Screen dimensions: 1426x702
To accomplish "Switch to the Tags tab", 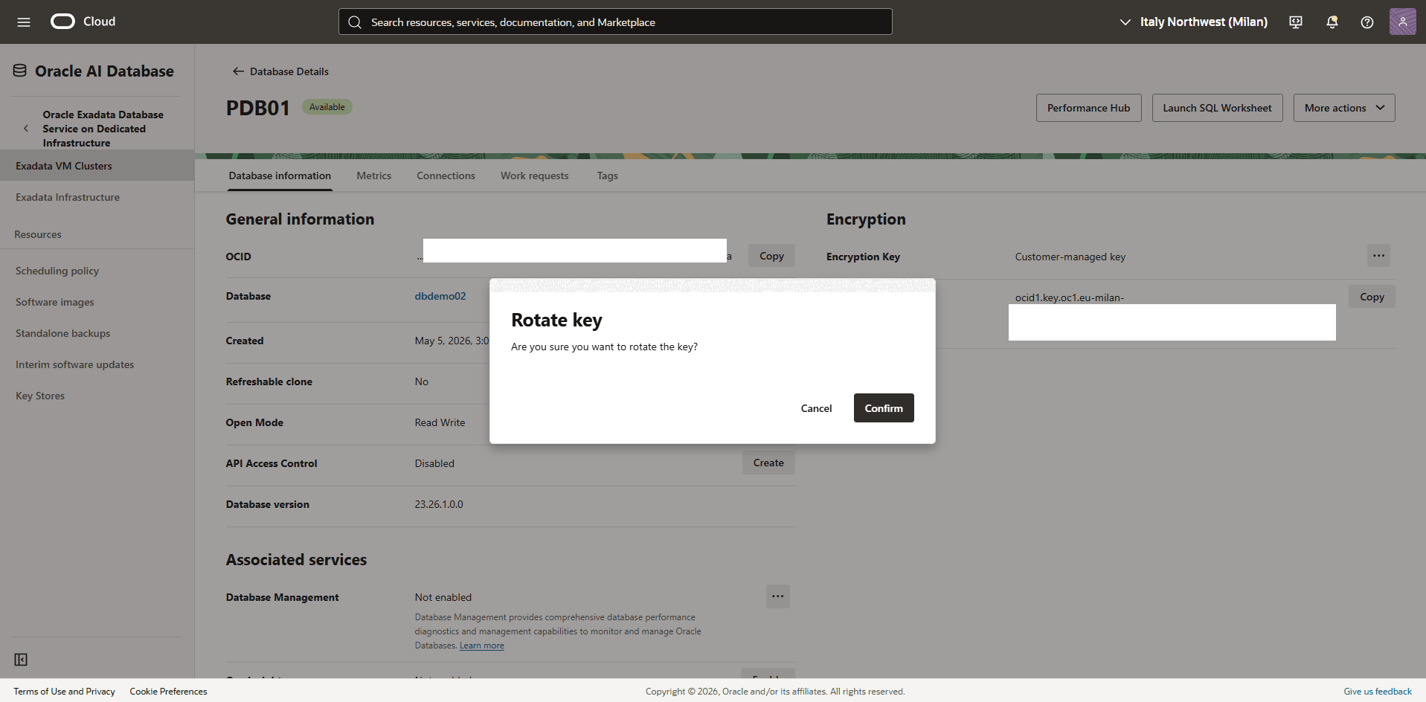I will click(607, 175).
